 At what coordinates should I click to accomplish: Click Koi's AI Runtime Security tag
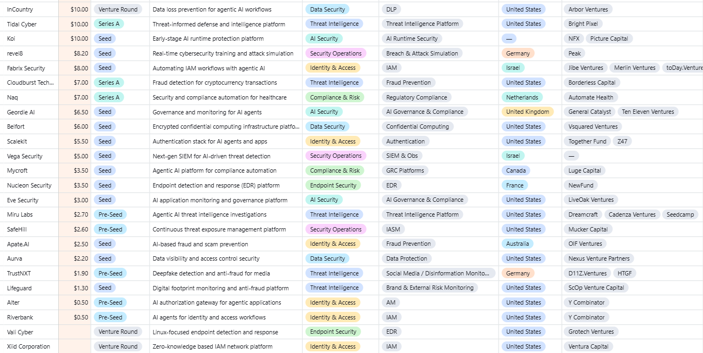pos(412,38)
